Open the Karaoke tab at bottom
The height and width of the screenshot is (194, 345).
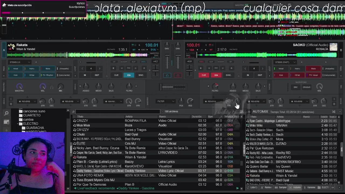309,187
